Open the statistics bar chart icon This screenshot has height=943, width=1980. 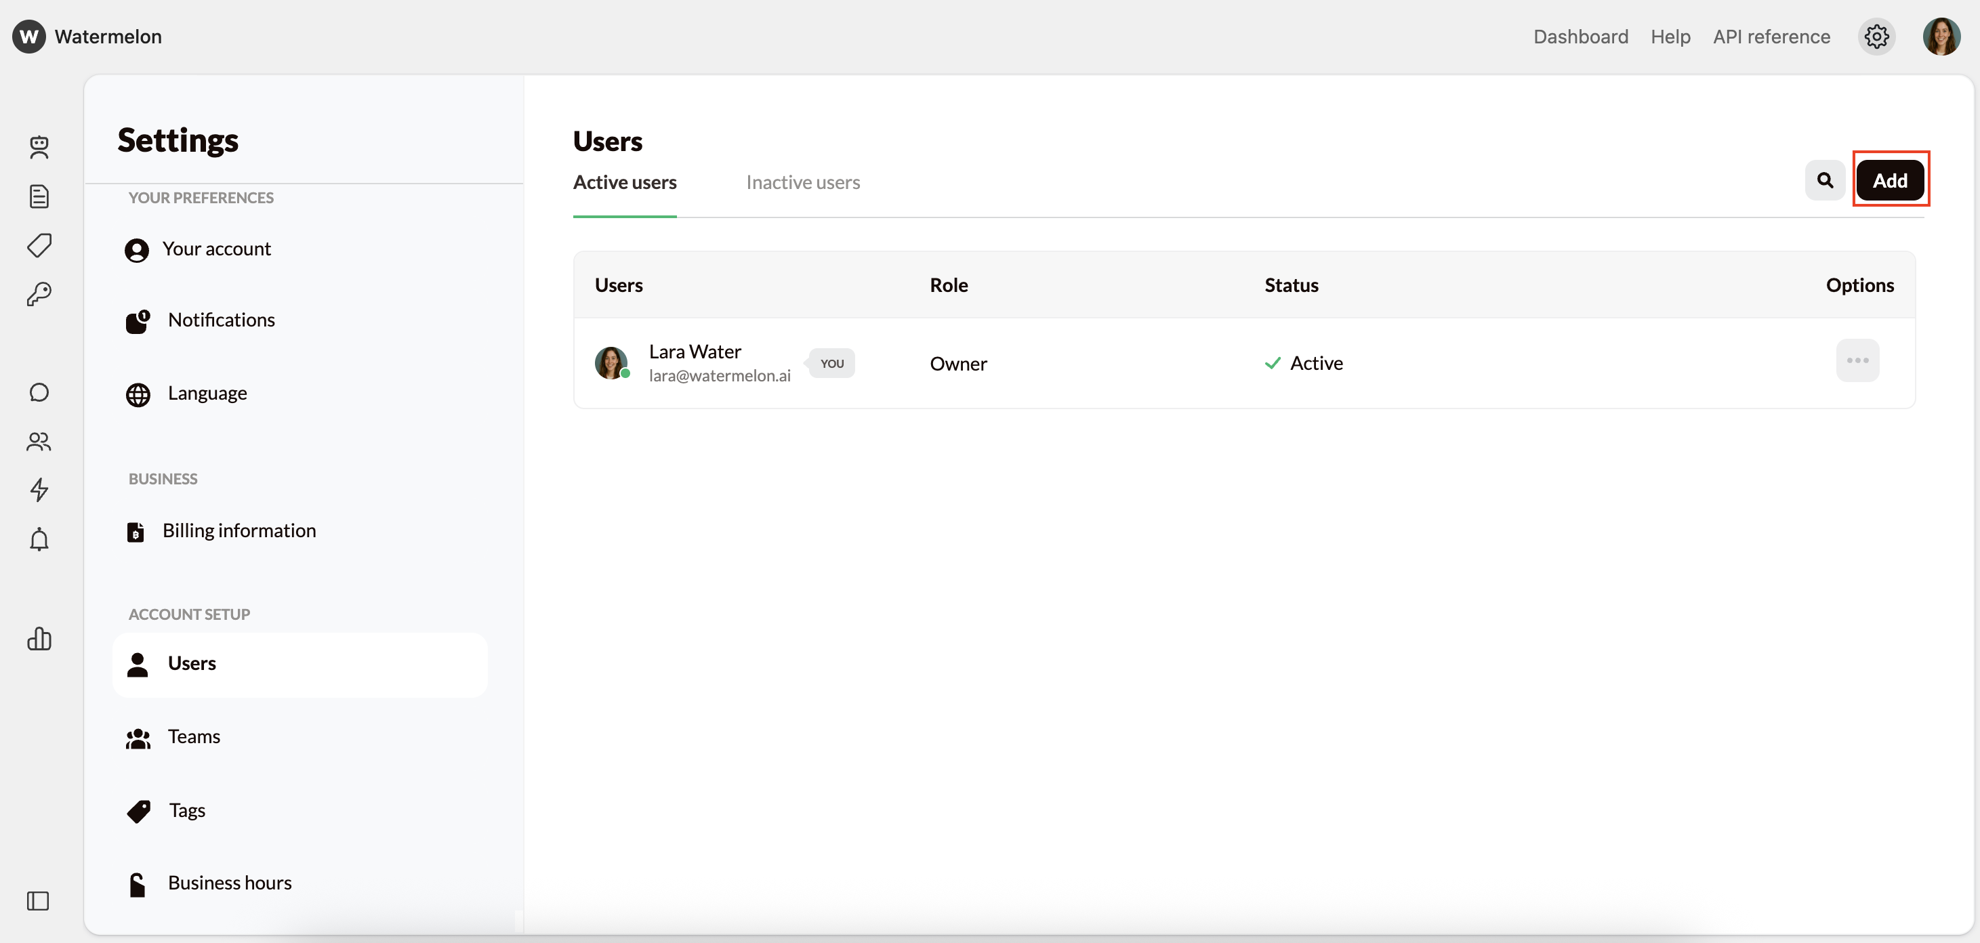click(x=39, y=639)
